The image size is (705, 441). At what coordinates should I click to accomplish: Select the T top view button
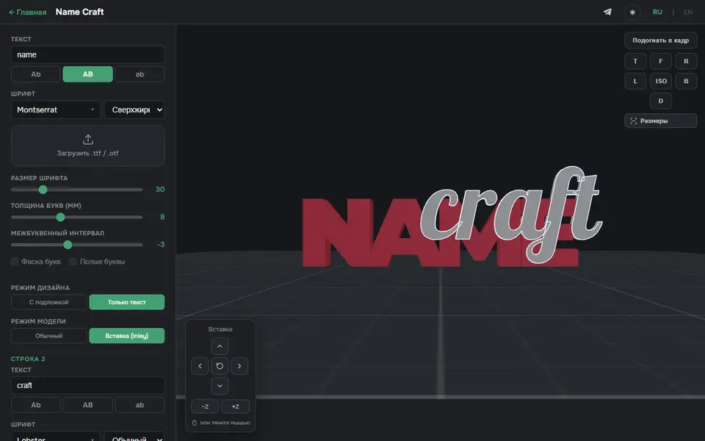coord(635,61)
